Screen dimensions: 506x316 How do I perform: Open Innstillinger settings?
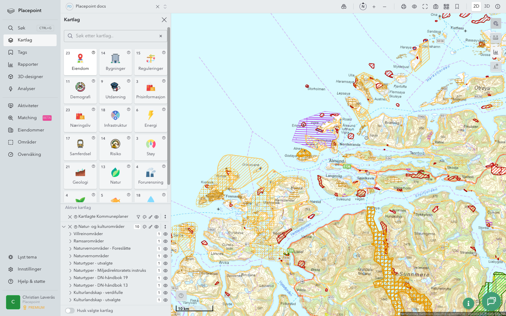[x=30, y=269]
